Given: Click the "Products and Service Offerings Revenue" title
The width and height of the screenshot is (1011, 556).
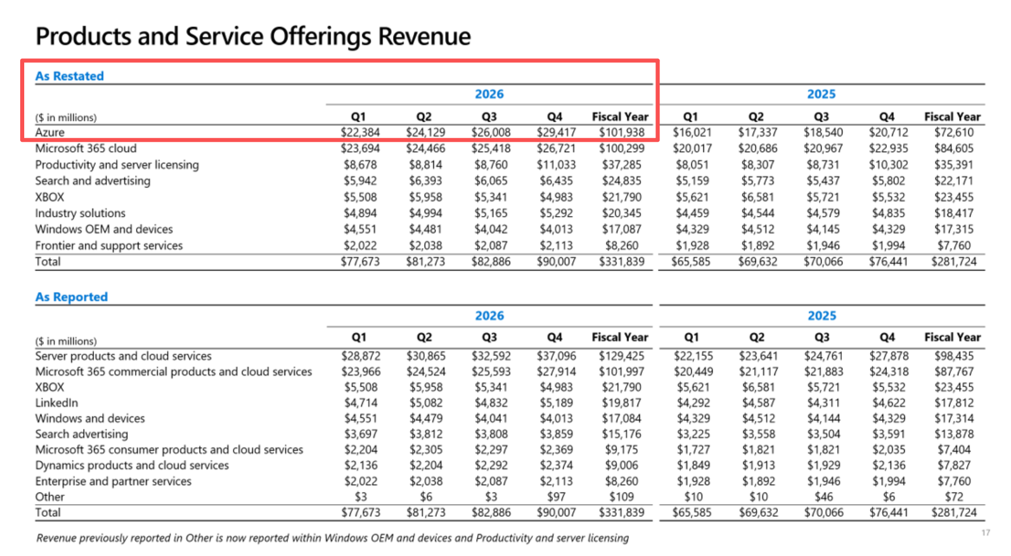Looking at the screenshot, I should [x=253, y=36].
